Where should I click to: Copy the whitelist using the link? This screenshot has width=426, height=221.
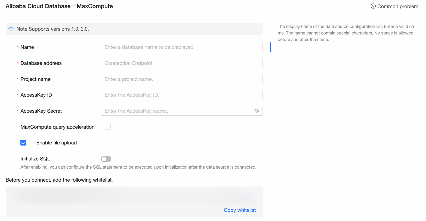coord(240,210)
